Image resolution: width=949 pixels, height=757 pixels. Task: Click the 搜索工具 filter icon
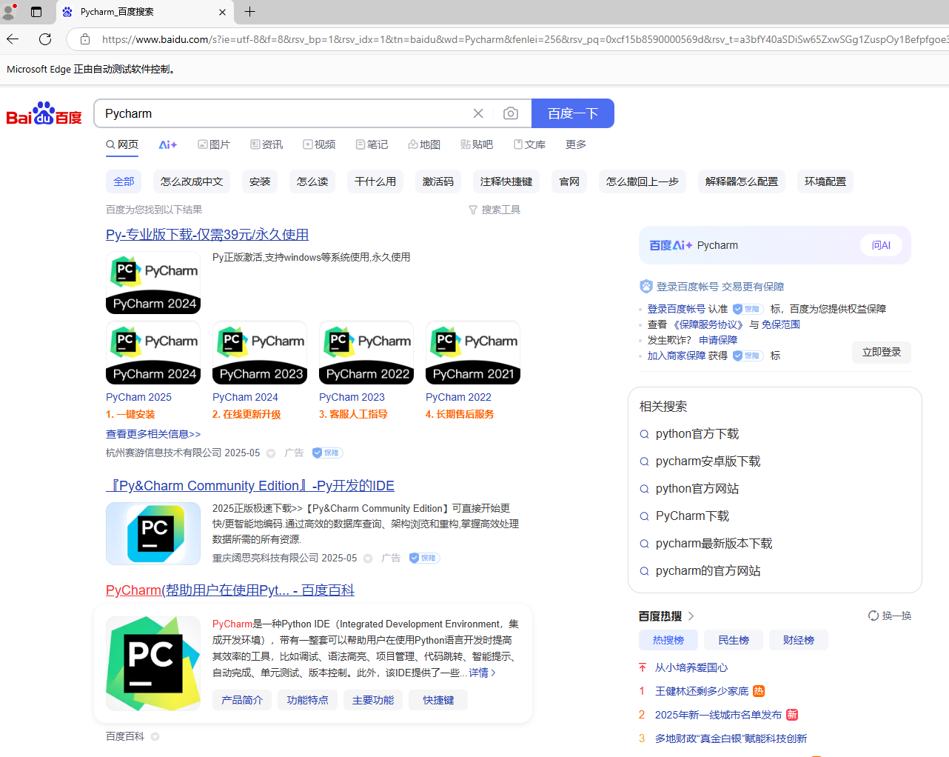pyautogui.click(x=473, y=210)
